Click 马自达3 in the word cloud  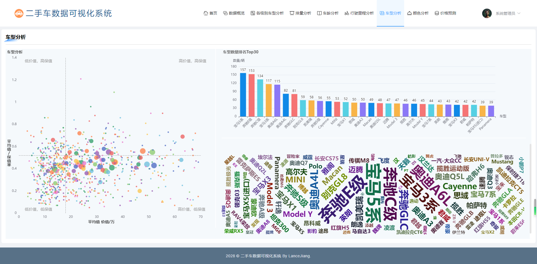[361, 231]
